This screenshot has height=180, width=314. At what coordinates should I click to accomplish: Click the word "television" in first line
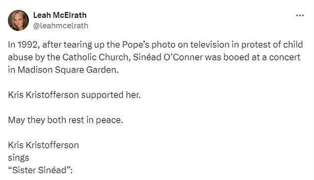209,45
